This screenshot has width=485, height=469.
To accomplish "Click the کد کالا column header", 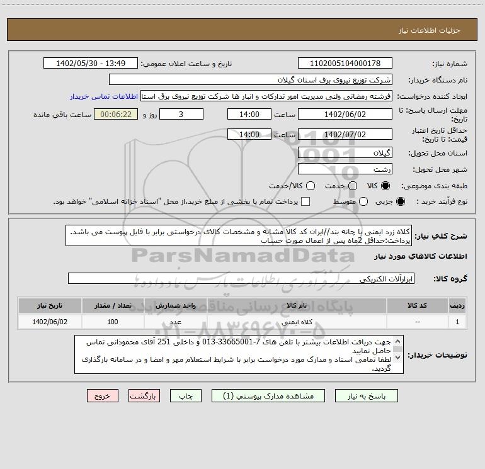I will click(417, 306).
